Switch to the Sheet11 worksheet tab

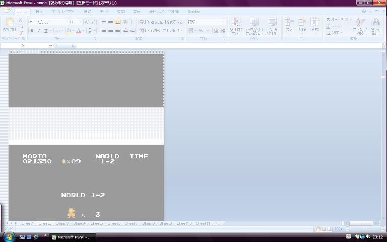[203, 223]
